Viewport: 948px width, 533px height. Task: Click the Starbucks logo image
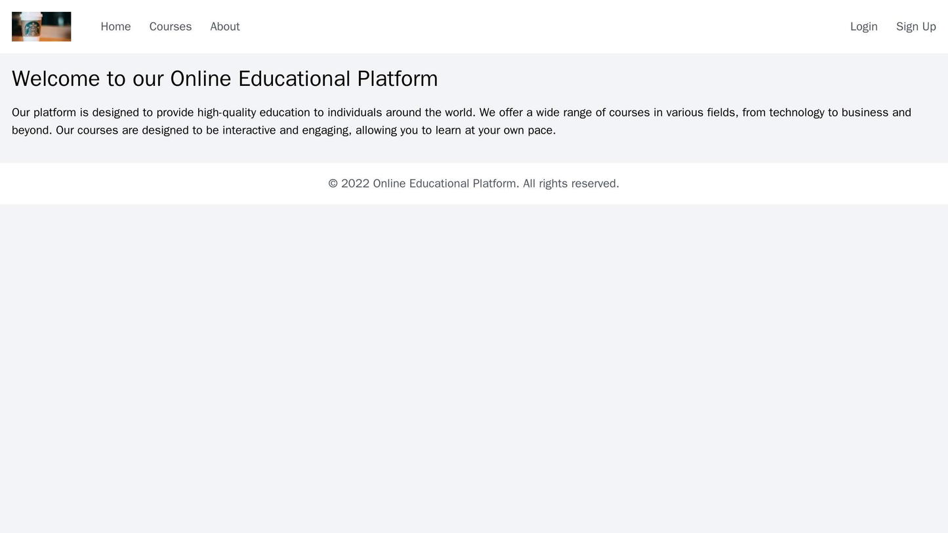point(41,26)
